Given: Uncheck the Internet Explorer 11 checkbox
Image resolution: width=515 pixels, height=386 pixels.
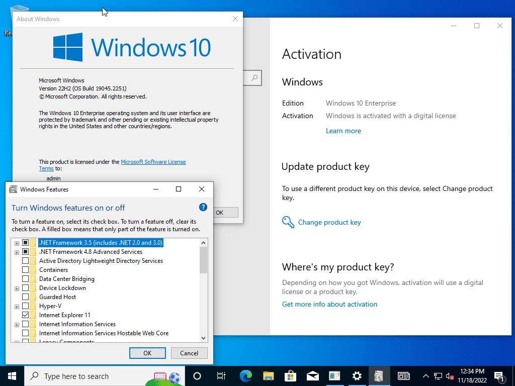Looking at the screenshot, I should click(26, 315).
